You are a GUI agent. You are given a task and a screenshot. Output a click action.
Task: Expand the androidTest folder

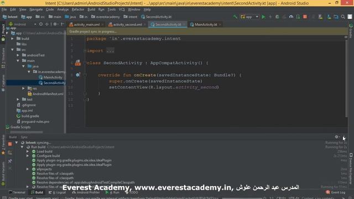(18, 55)
